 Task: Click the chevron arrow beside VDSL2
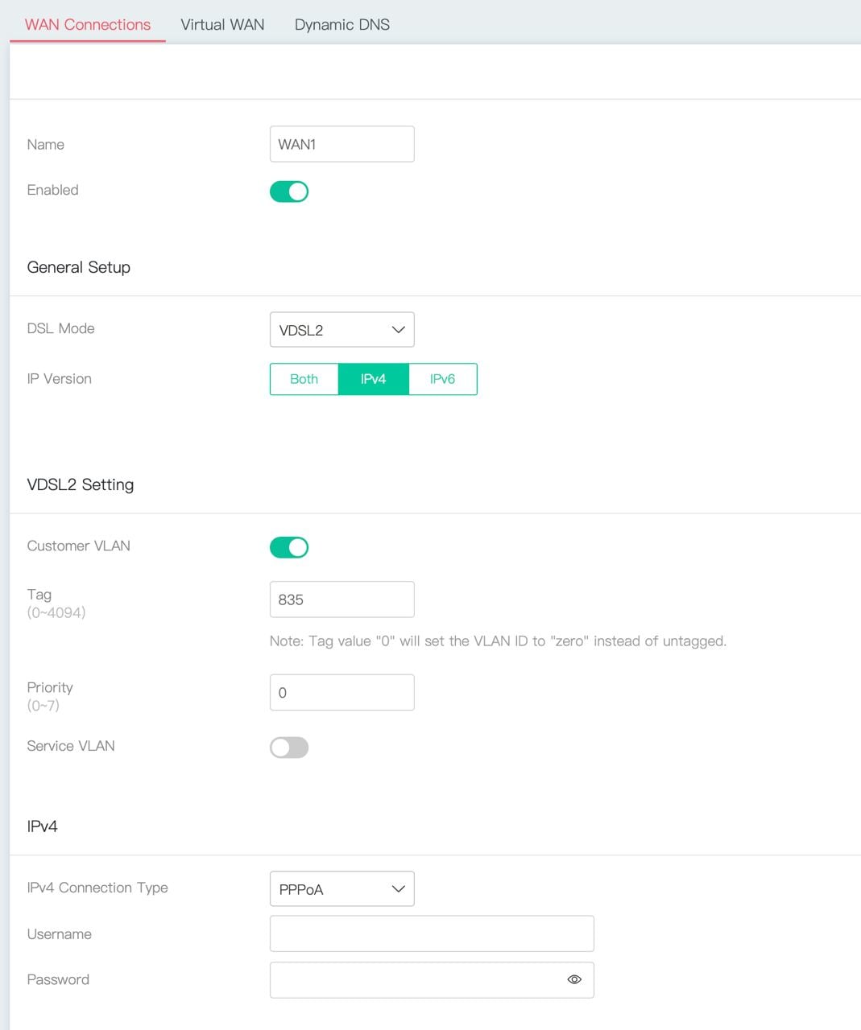(398, 330)
